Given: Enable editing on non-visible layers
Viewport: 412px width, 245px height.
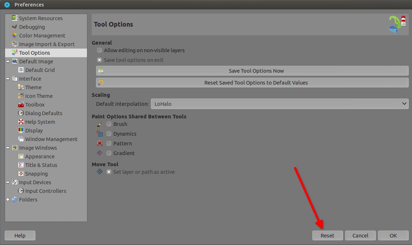Looking at the screenshot, I should pos(99,50).
